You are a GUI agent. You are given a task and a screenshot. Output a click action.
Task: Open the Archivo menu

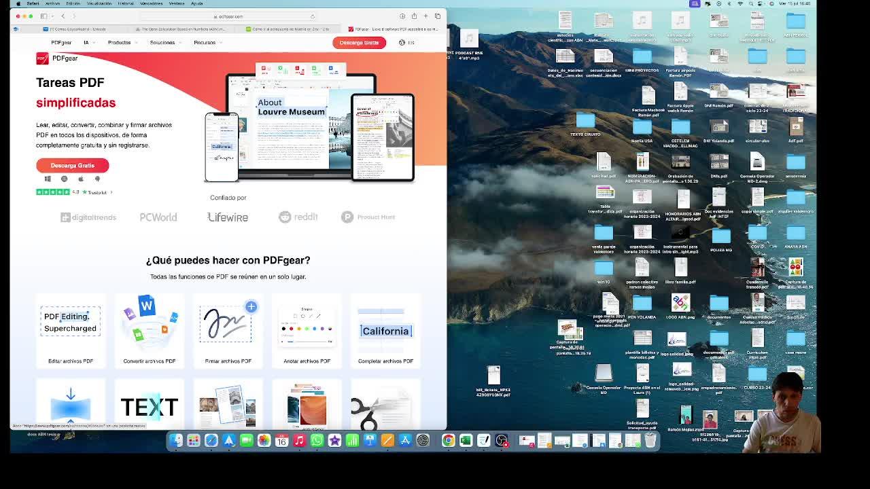52,3
